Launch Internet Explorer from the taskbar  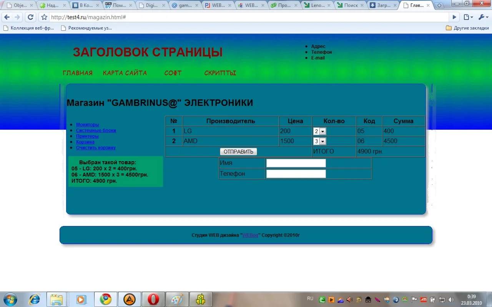click(x=35, y=299)
